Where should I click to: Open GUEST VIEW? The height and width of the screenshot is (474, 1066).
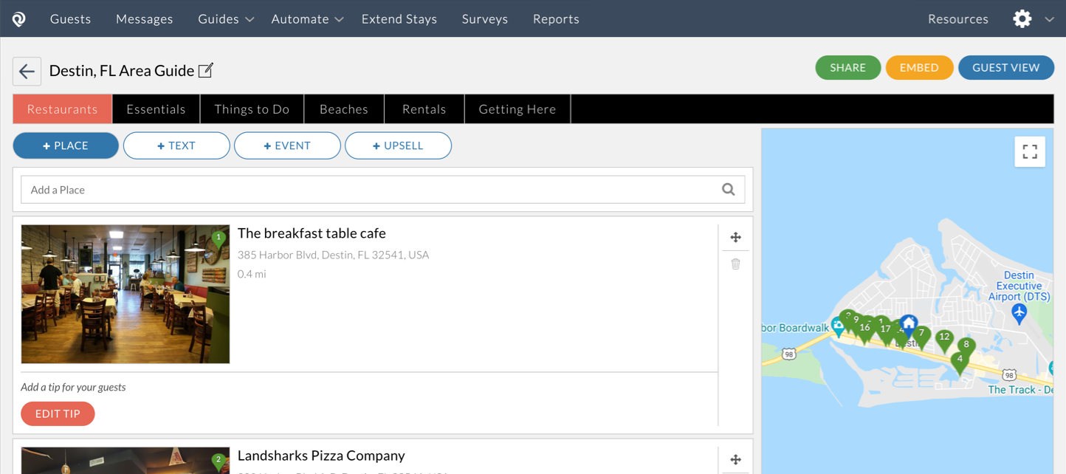[1005, 68]
